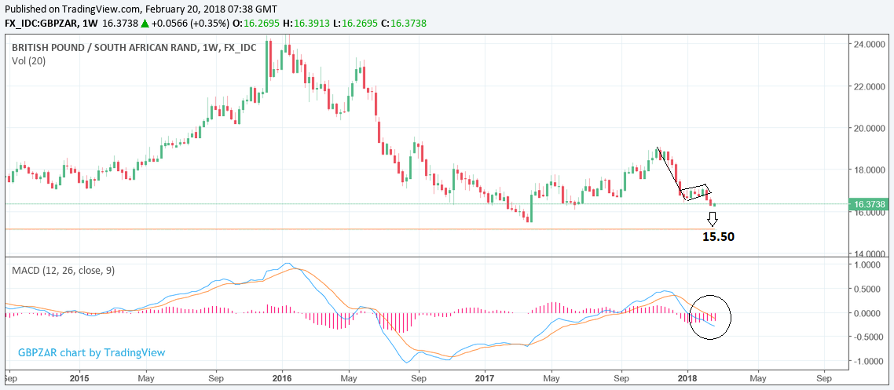Click the orange horizontal support line
Screen dimensions: 894x390
point(314,229)
